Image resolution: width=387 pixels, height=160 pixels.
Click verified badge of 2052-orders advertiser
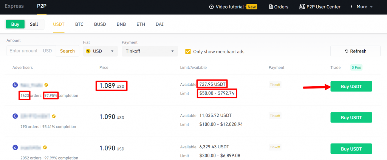coord(45,148)
